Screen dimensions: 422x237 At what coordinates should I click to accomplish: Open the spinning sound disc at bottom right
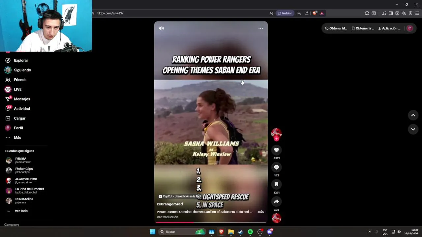click(x=276, y=218)
